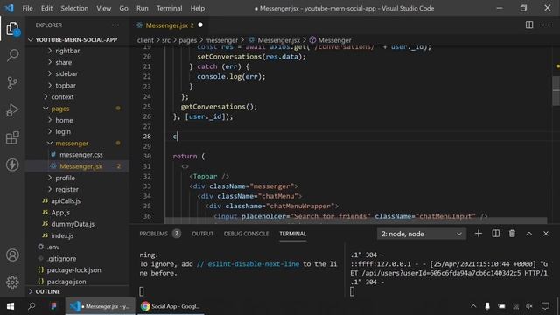Open the Selection menu
The width and height of the screenshot is (560, 315).
coord(74,8)
